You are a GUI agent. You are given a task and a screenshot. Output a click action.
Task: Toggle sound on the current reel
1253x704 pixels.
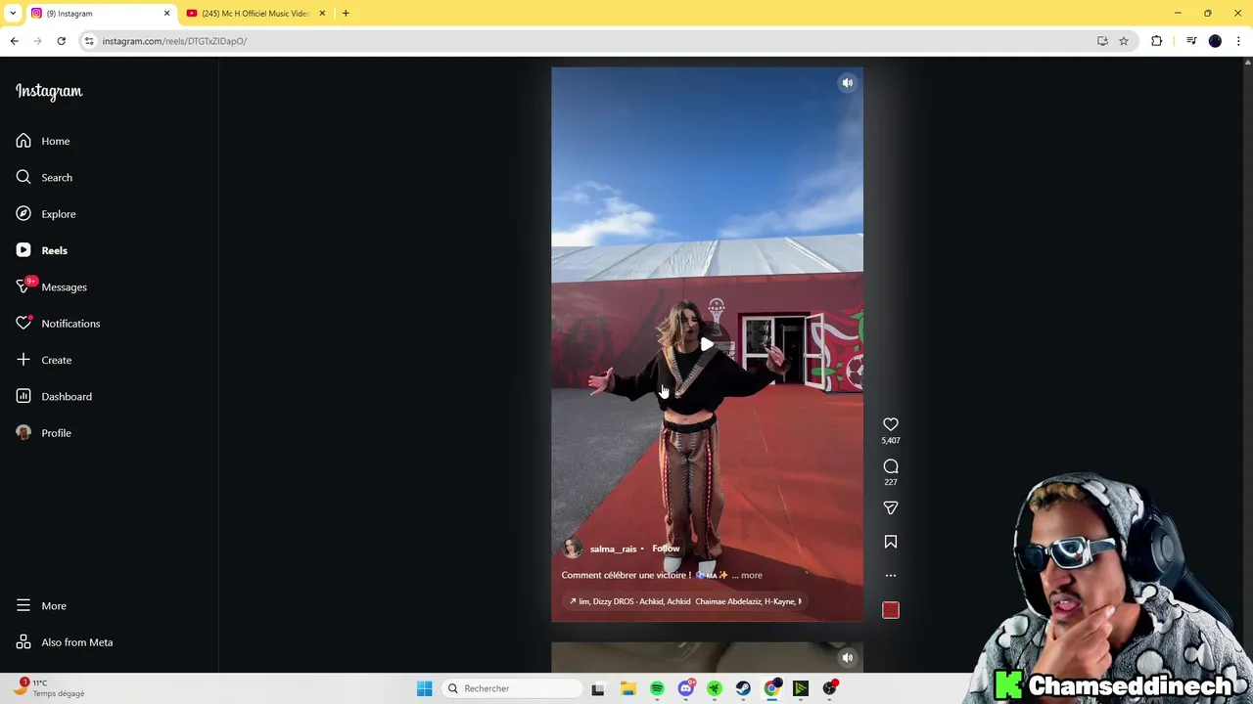pos(848,83)
